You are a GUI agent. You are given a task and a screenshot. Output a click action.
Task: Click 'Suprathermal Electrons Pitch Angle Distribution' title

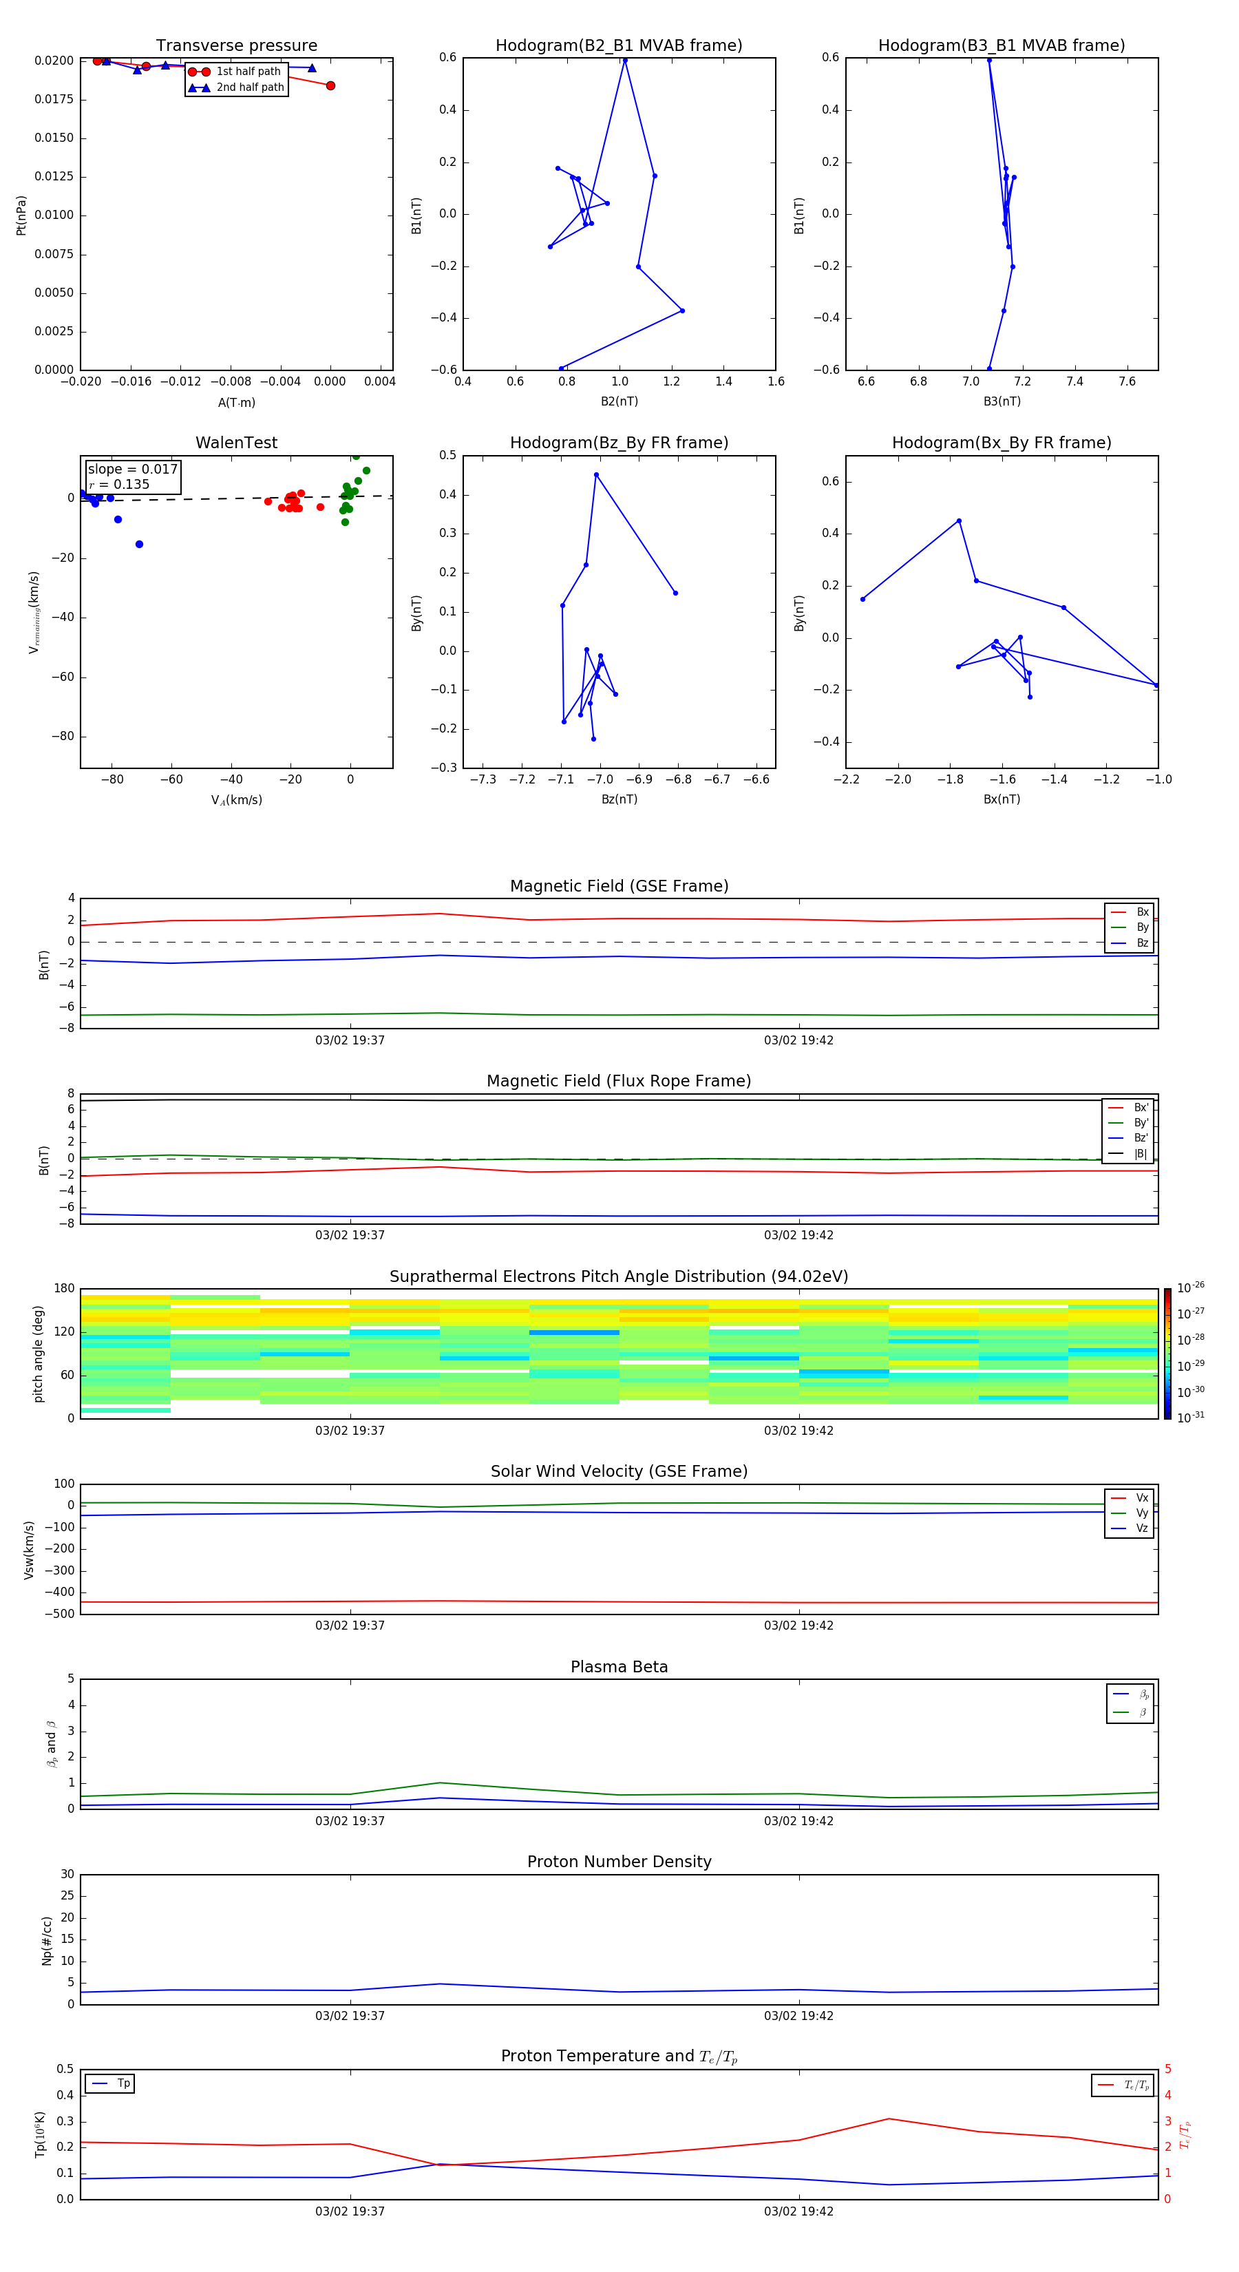tap(619, 1277)
